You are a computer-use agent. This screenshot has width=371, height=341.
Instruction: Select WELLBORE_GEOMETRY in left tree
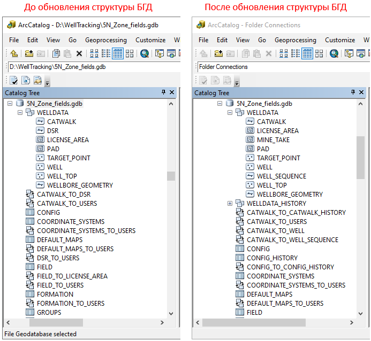coord(80,185)
